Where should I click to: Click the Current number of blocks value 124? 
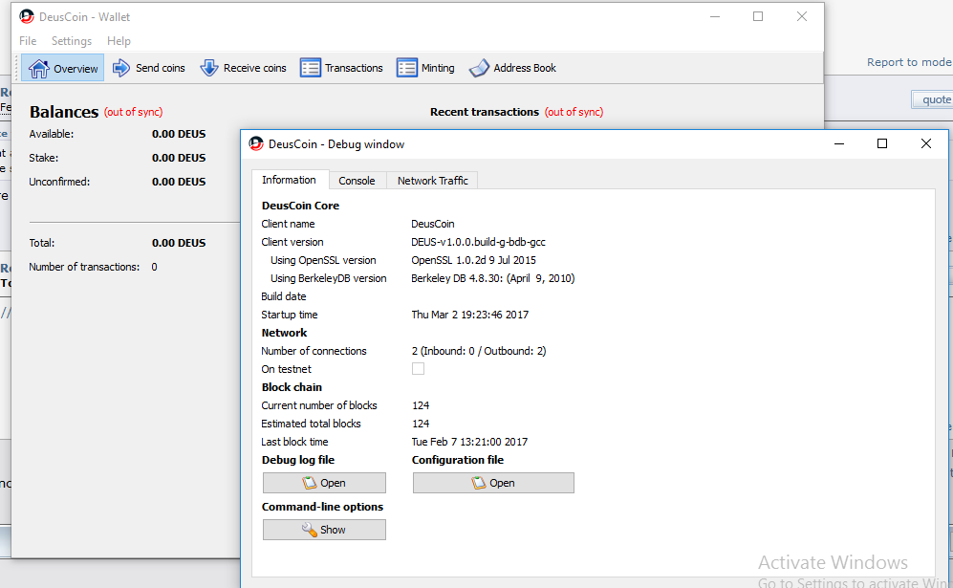click(421, 405)
